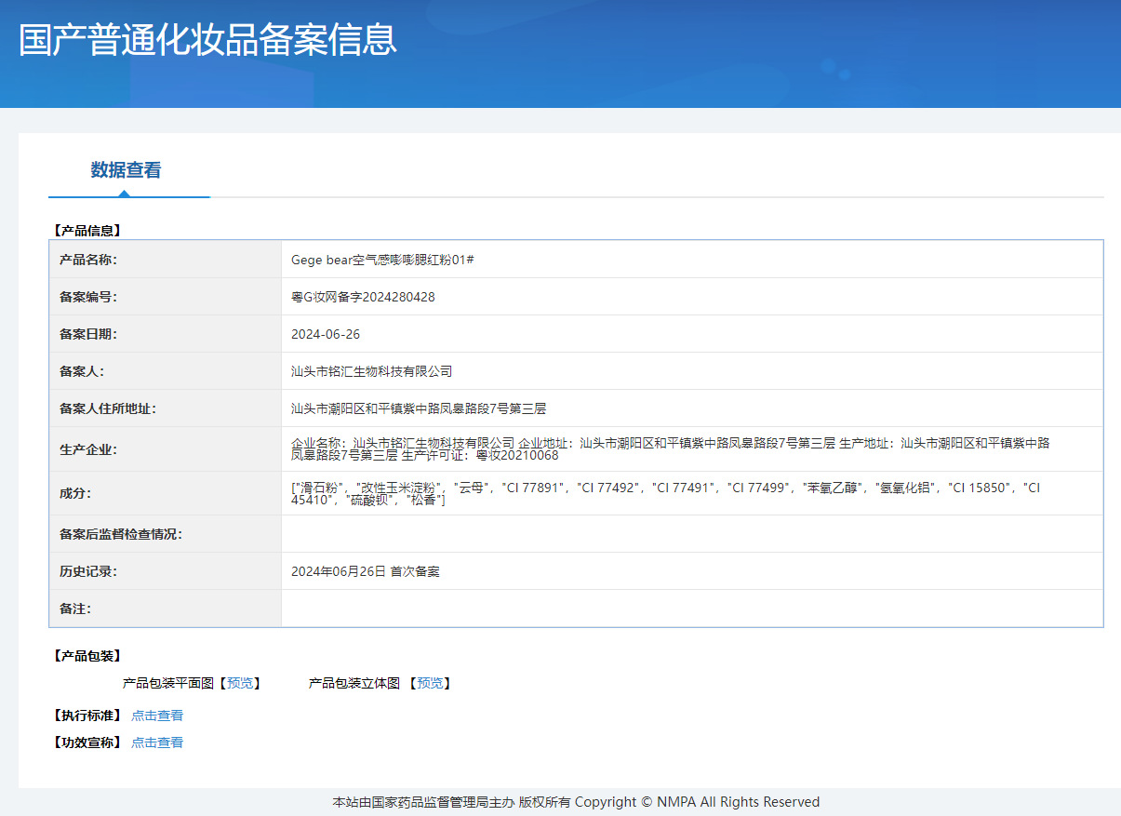
Task: Click the 备案后监督检查情况 row label
Action: point(120,534)
